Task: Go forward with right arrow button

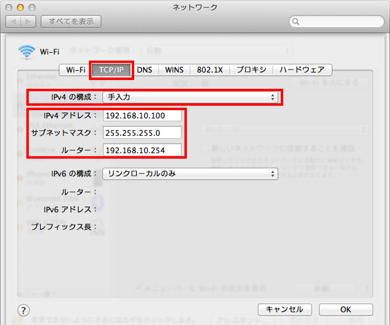Action: 28,21
